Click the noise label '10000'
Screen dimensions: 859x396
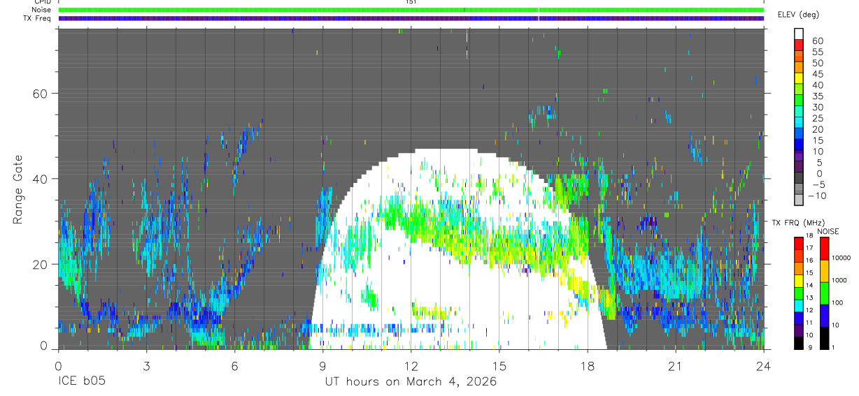(841, 258)
